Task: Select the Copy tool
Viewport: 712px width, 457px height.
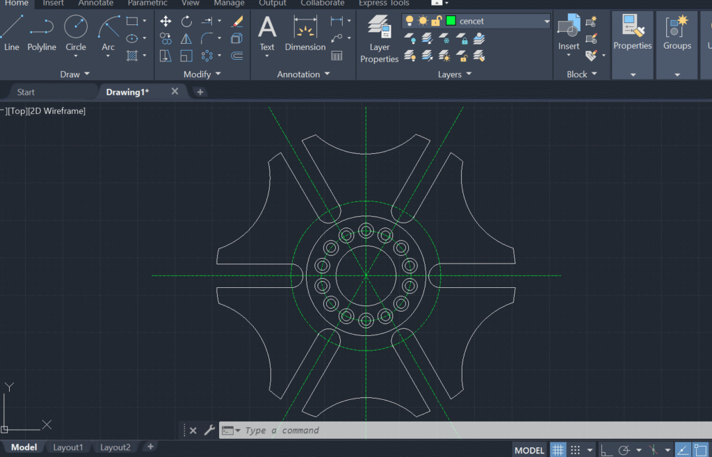Action: coord(165,39)
